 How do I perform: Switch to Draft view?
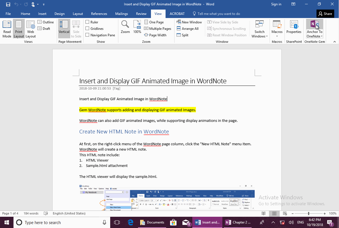pos(44,29)
